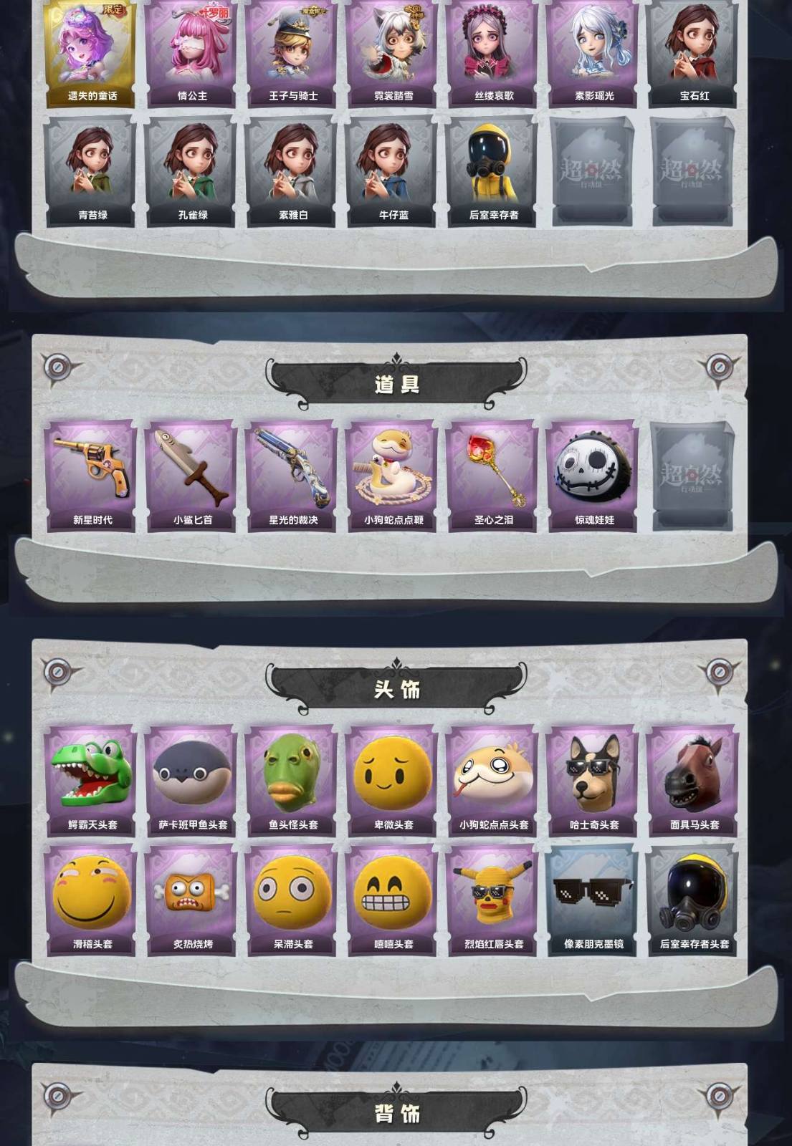Choose the 小鲨匕首 shark dagger item

pyautogui.click(x=191, y=476)
